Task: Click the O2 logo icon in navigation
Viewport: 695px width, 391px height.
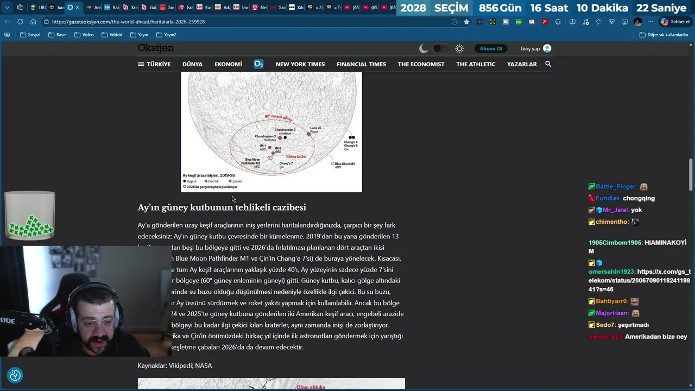Action: [258, 64]
